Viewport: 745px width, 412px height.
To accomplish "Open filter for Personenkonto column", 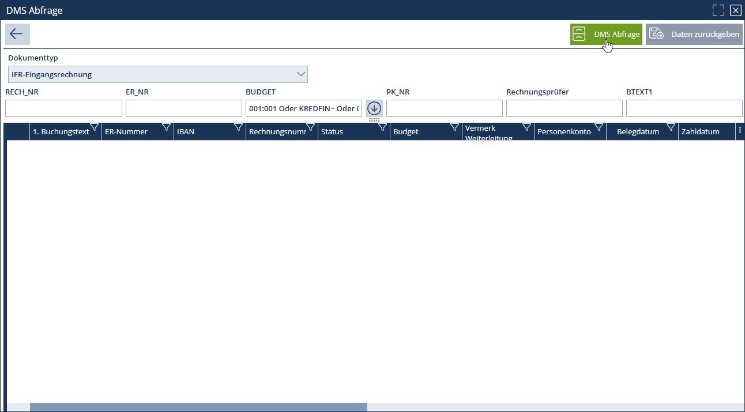I will coord(599,127).
